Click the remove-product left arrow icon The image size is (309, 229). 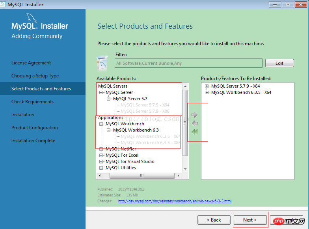click(195, 123)
